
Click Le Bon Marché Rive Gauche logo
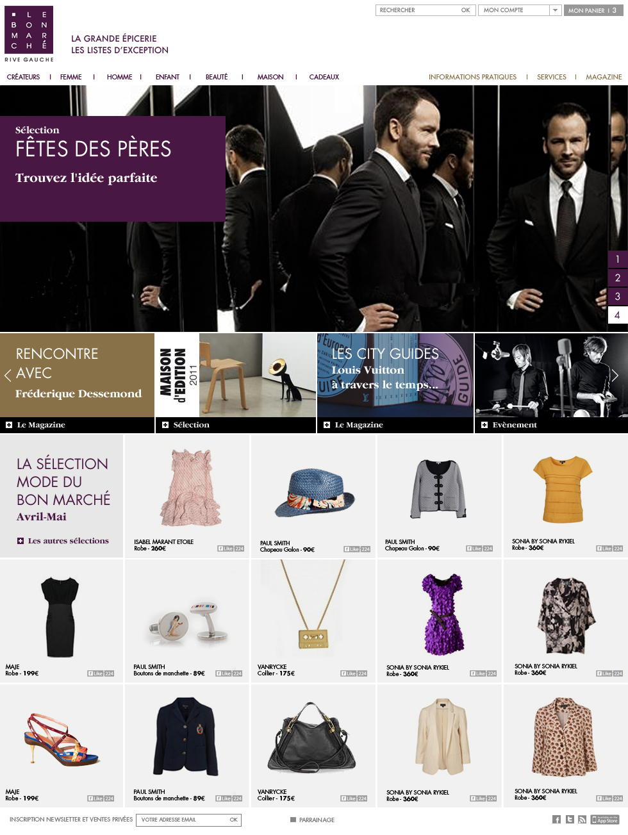pyautogui.click(x=29, y=34)
